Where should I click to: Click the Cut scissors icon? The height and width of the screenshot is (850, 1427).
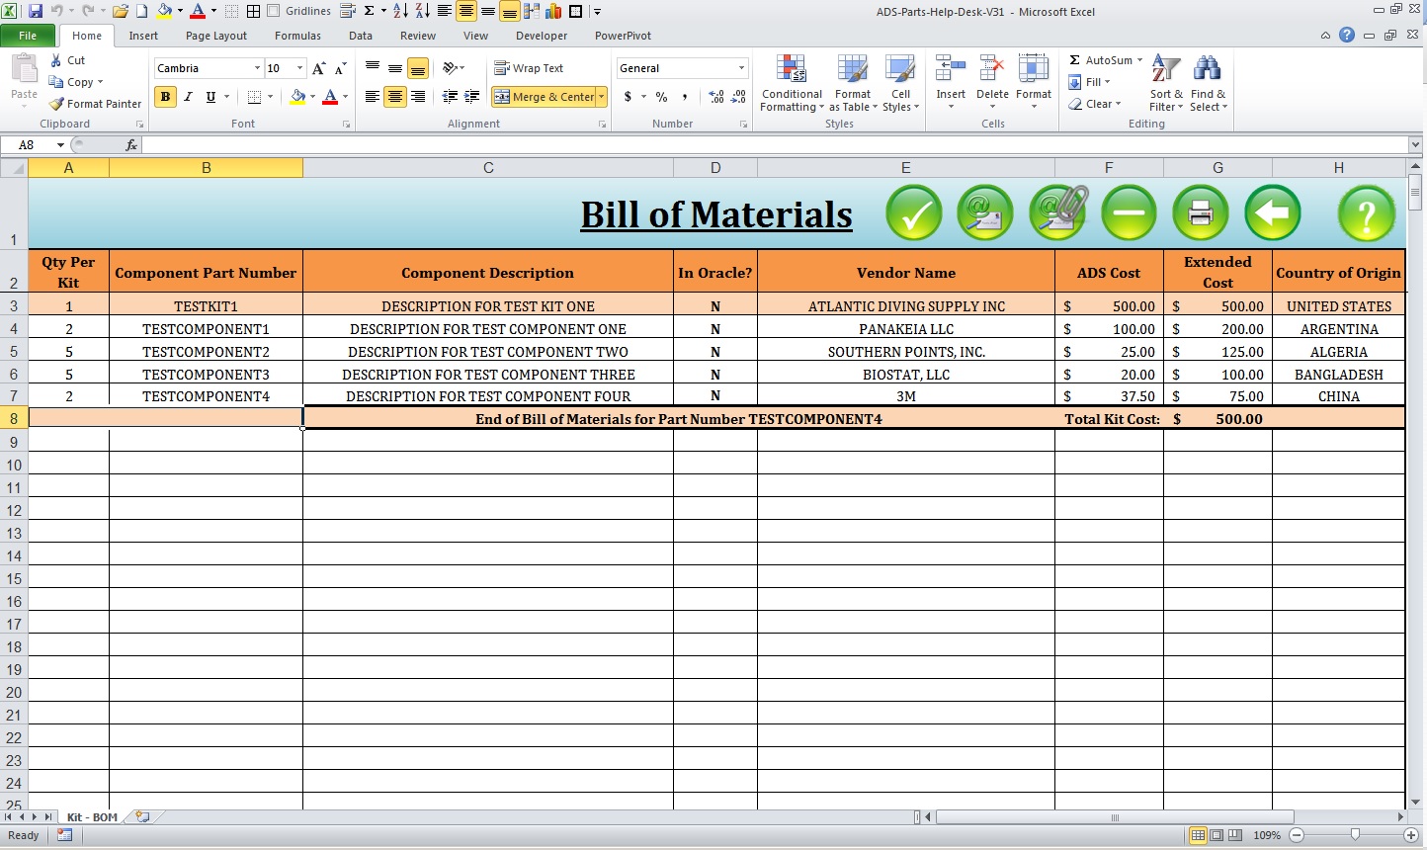click(x=56, y=60)
